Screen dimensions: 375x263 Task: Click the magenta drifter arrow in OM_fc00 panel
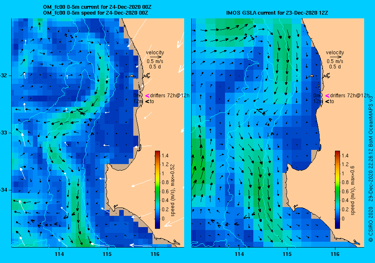[x=147, y=96]
